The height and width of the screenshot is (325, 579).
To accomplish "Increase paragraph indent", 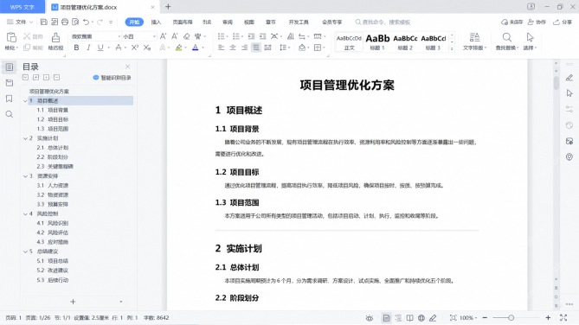I will tap(262, 36).
